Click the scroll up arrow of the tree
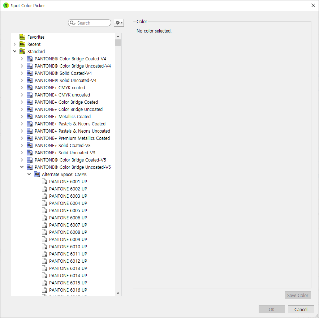 118,36
